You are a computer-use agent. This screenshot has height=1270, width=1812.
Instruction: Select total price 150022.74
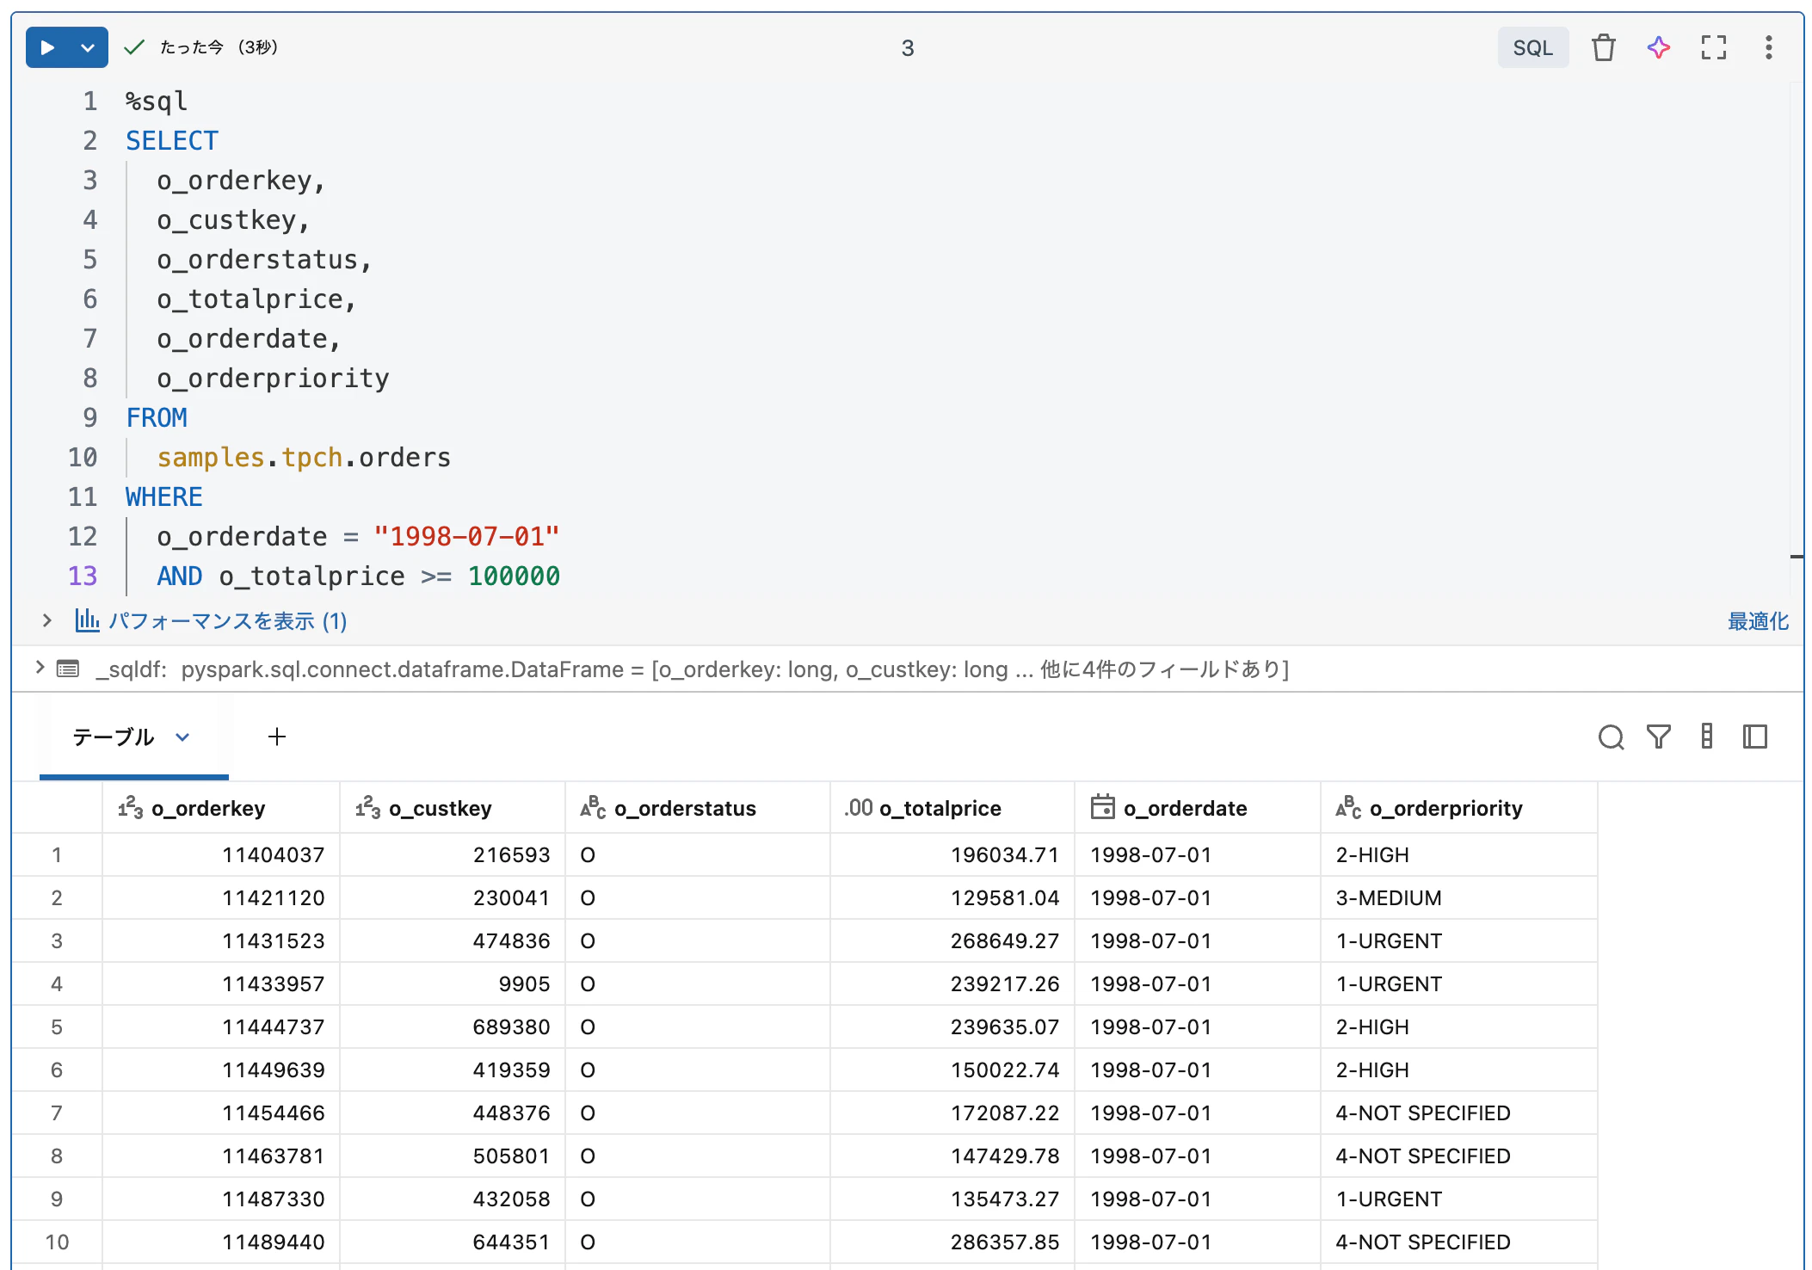pyautogui.click(x=952, y=1070)
